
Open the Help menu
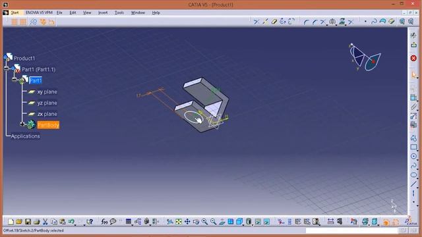(x=156, y=13)
